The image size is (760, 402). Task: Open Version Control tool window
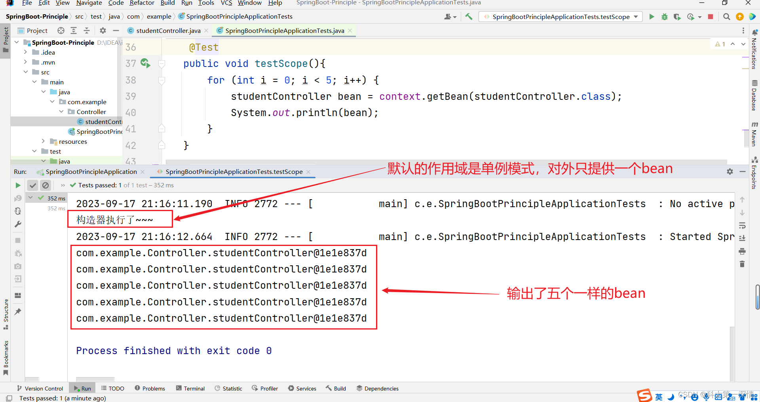(x=40, y=389)
